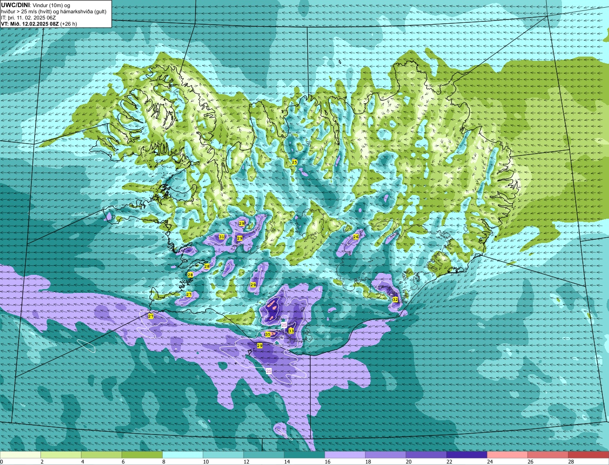Click the yellow gust label 31
The width and height of the screenshot is (609, 465).
coord(222,236)
